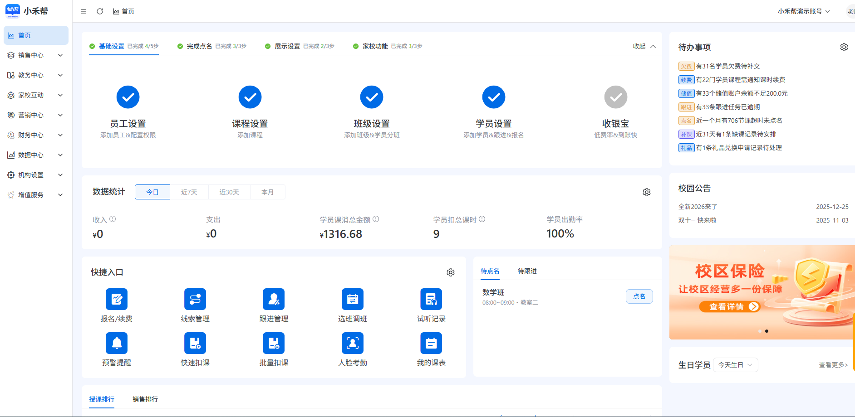Click the 预警提醒 bell icon

pos(117,343)
